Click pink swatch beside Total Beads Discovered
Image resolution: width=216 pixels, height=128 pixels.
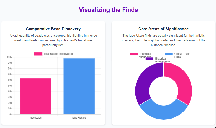(x=38, y=54)
